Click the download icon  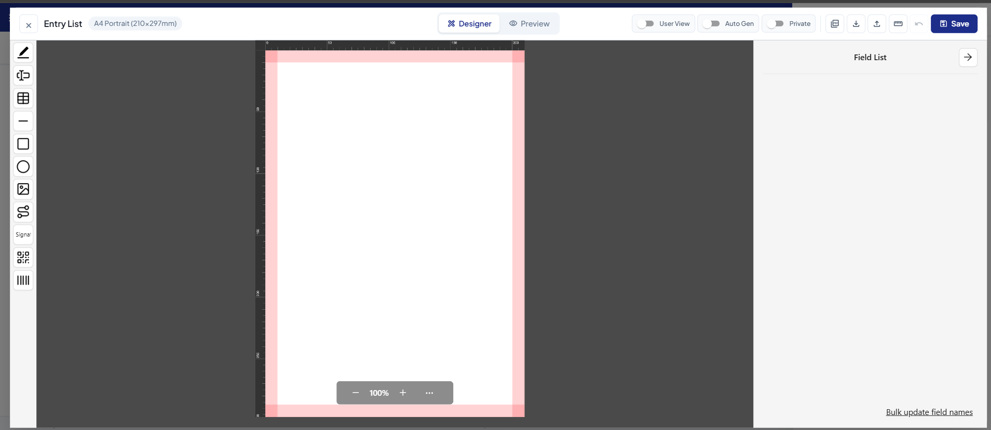tap(856, 24)
